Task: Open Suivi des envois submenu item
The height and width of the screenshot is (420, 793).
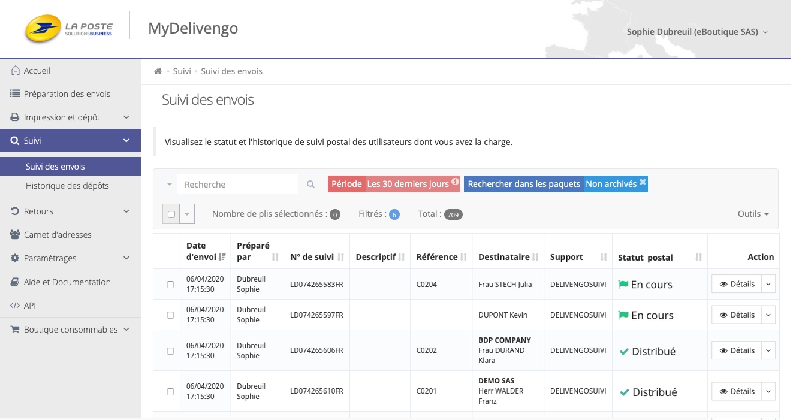Action: pyautogui.click(x=70, y=167)
